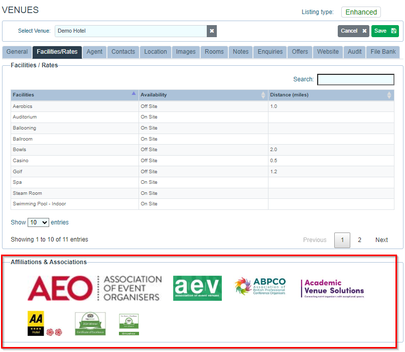Click the aev association of event venues logo
This screenshot has height=352, width=405.
tap(197, 288)
